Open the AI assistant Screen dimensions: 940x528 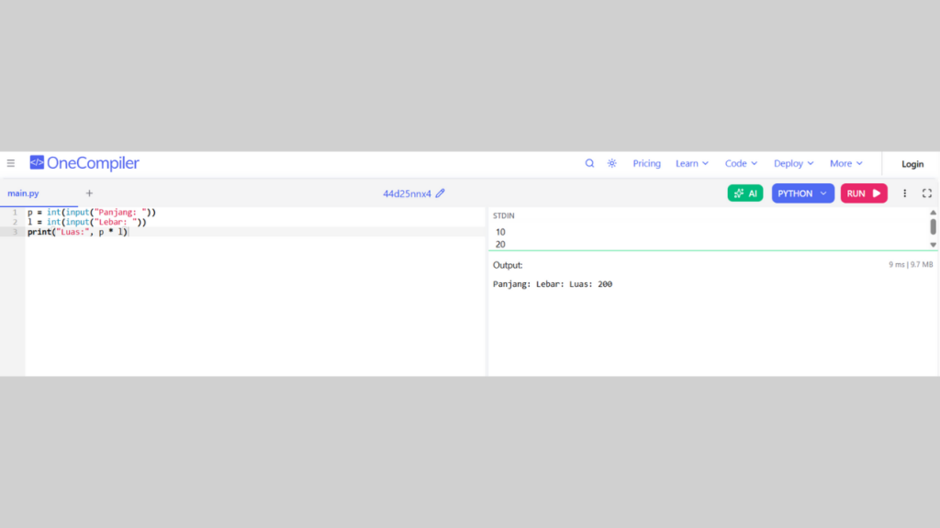pyautogui.click(x=744, y=193)
